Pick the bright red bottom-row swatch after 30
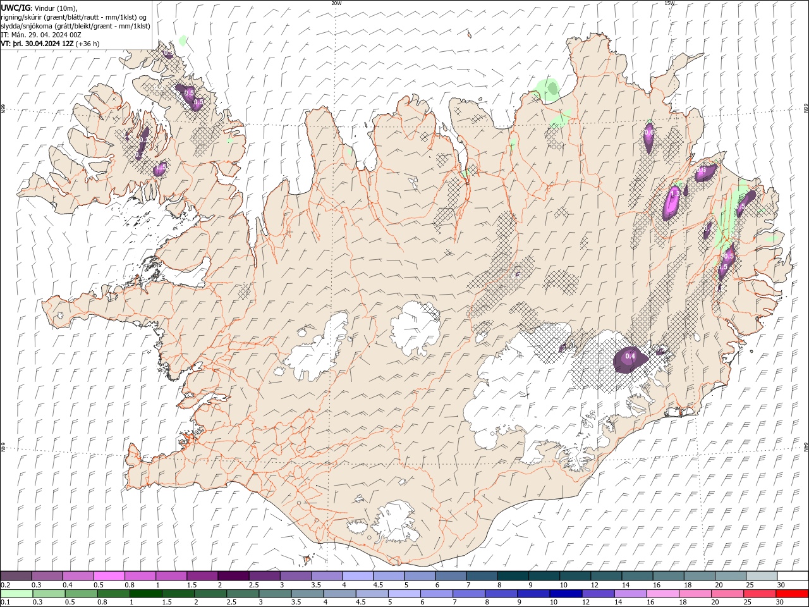Viewport: 809px width, 607px height. (x=791, y=594)
